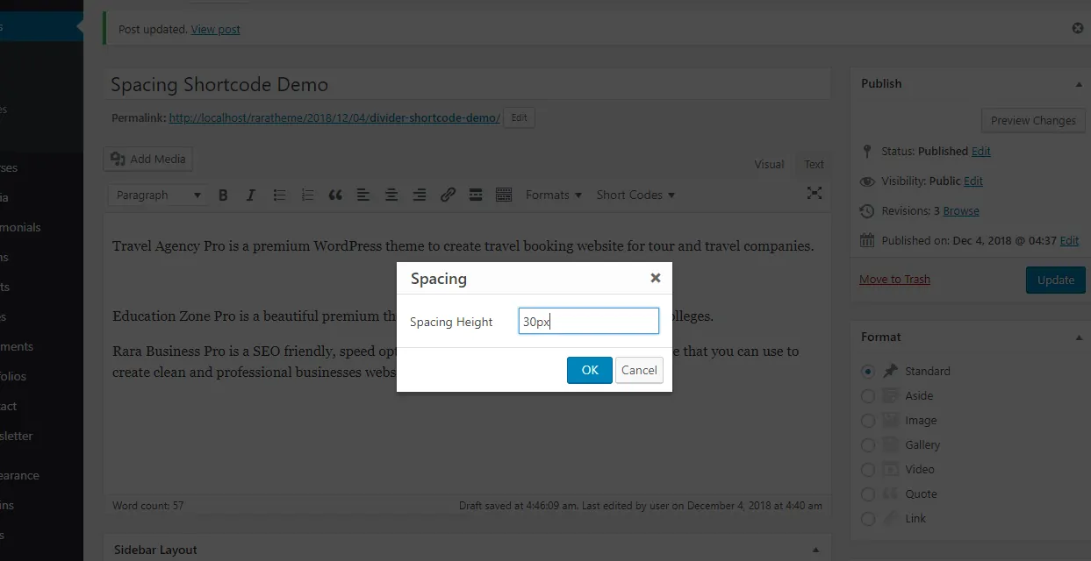The width and height of the screenshot is (1091, 561).
Task: Click Preview Changes button
Action: 1033,120
